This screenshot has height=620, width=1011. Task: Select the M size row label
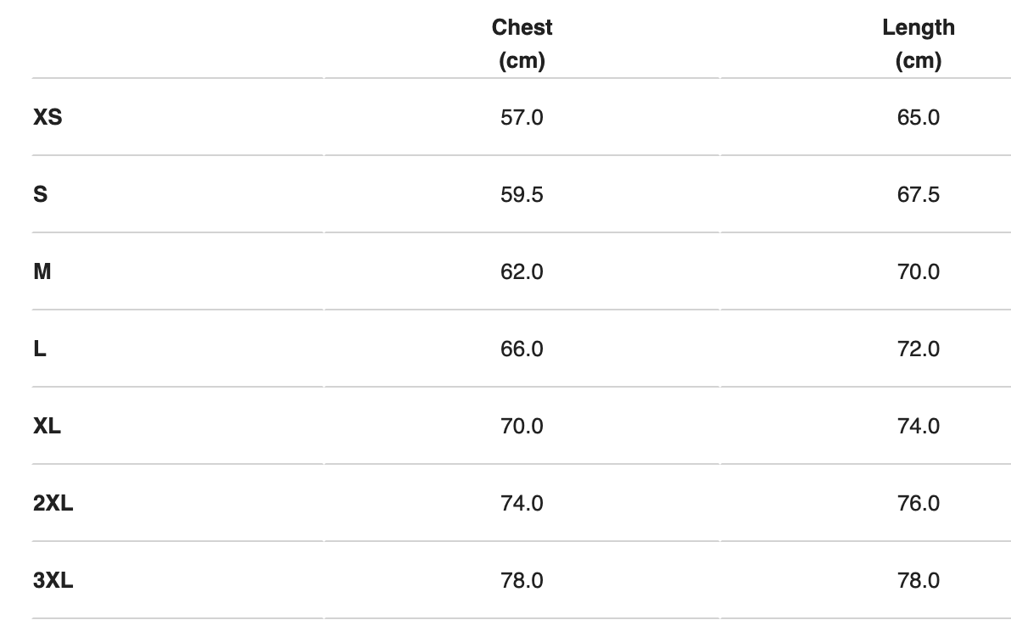click(42, 271)
